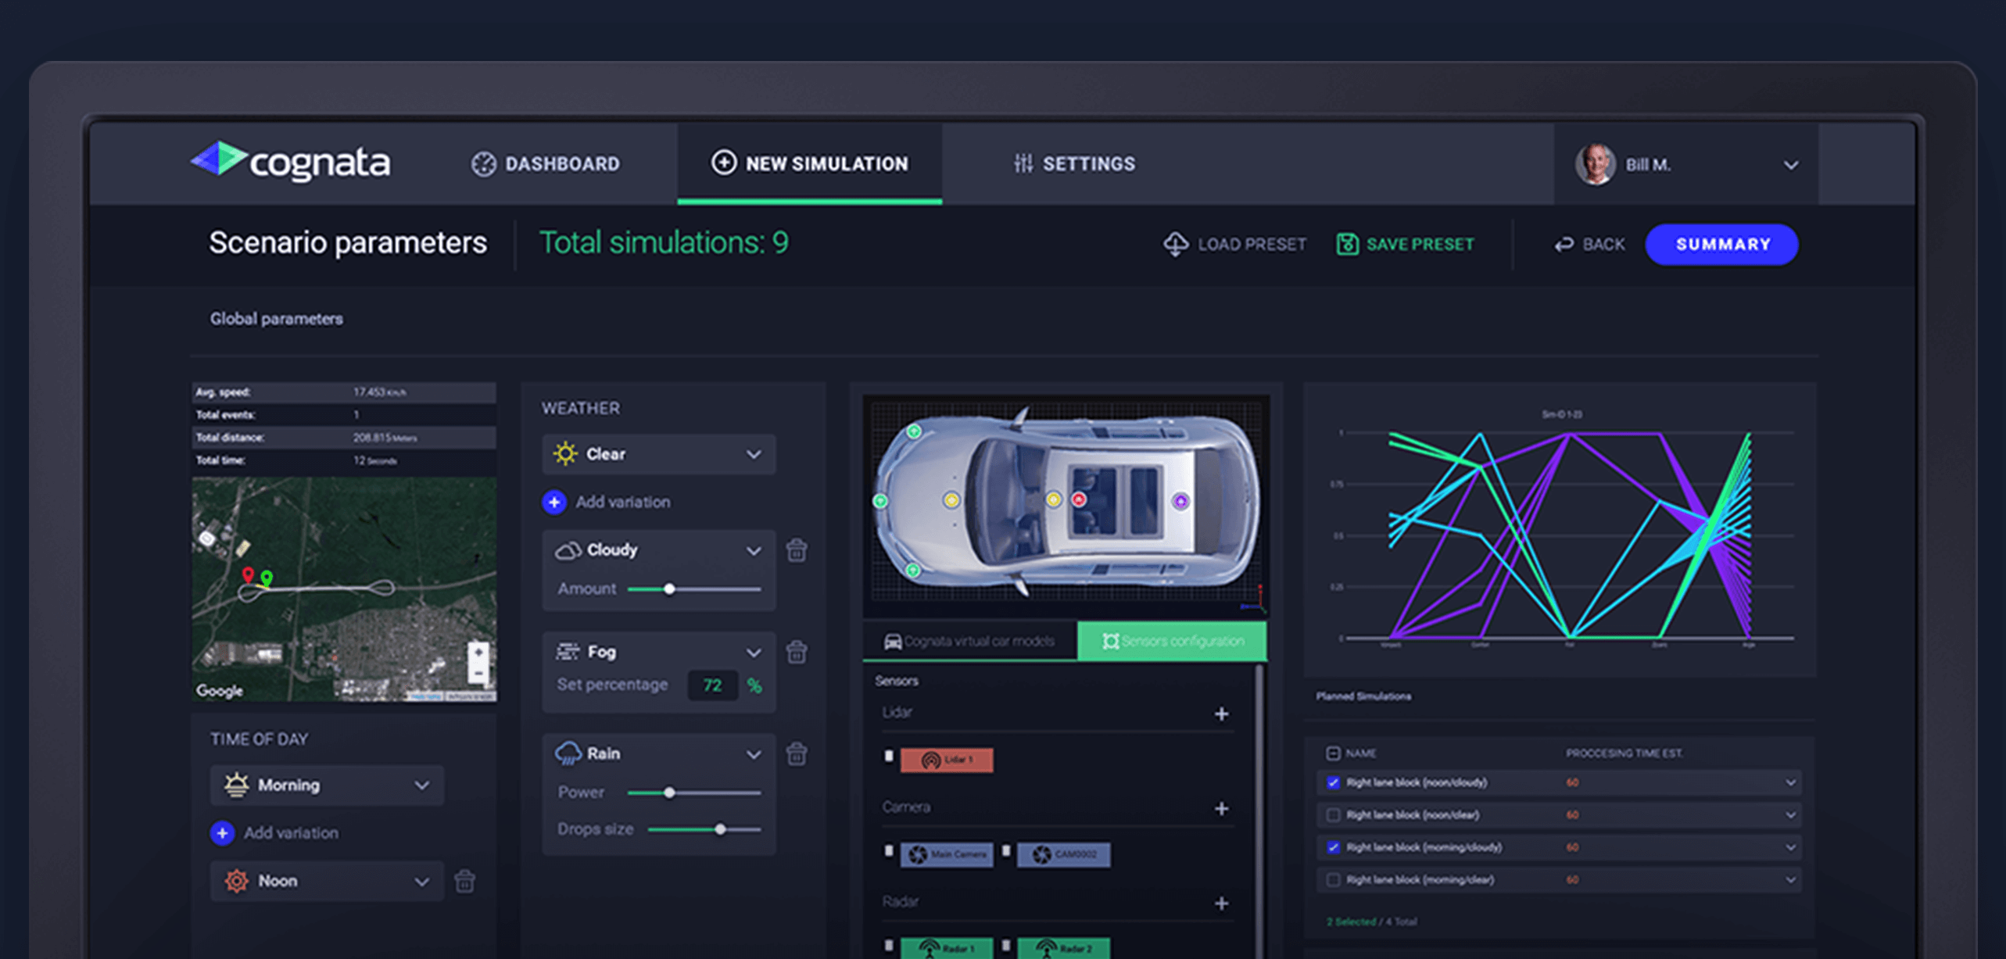Check Right lane block (noon/clear)
The width and height of the screenshot is (2006, 959).
[x=1334, y=815]
